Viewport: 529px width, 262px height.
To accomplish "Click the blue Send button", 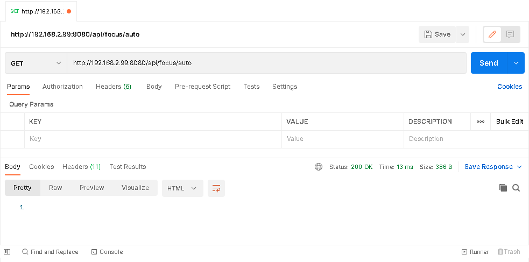I will [x=489, y=63].
